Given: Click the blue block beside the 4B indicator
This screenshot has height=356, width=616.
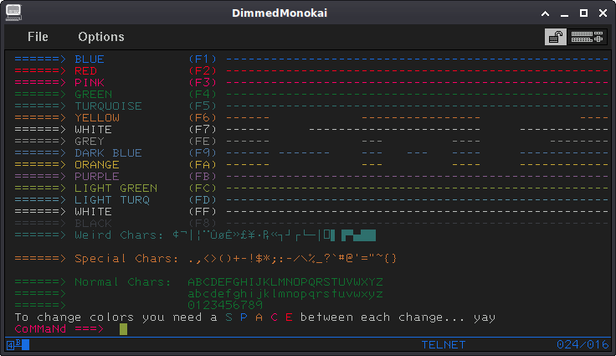Looking at the screenshot, I should [x=26, y=345].
